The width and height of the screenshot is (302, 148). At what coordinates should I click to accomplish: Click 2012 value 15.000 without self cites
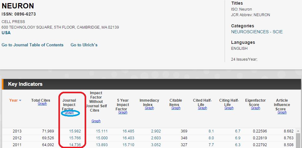click(102, 138)
